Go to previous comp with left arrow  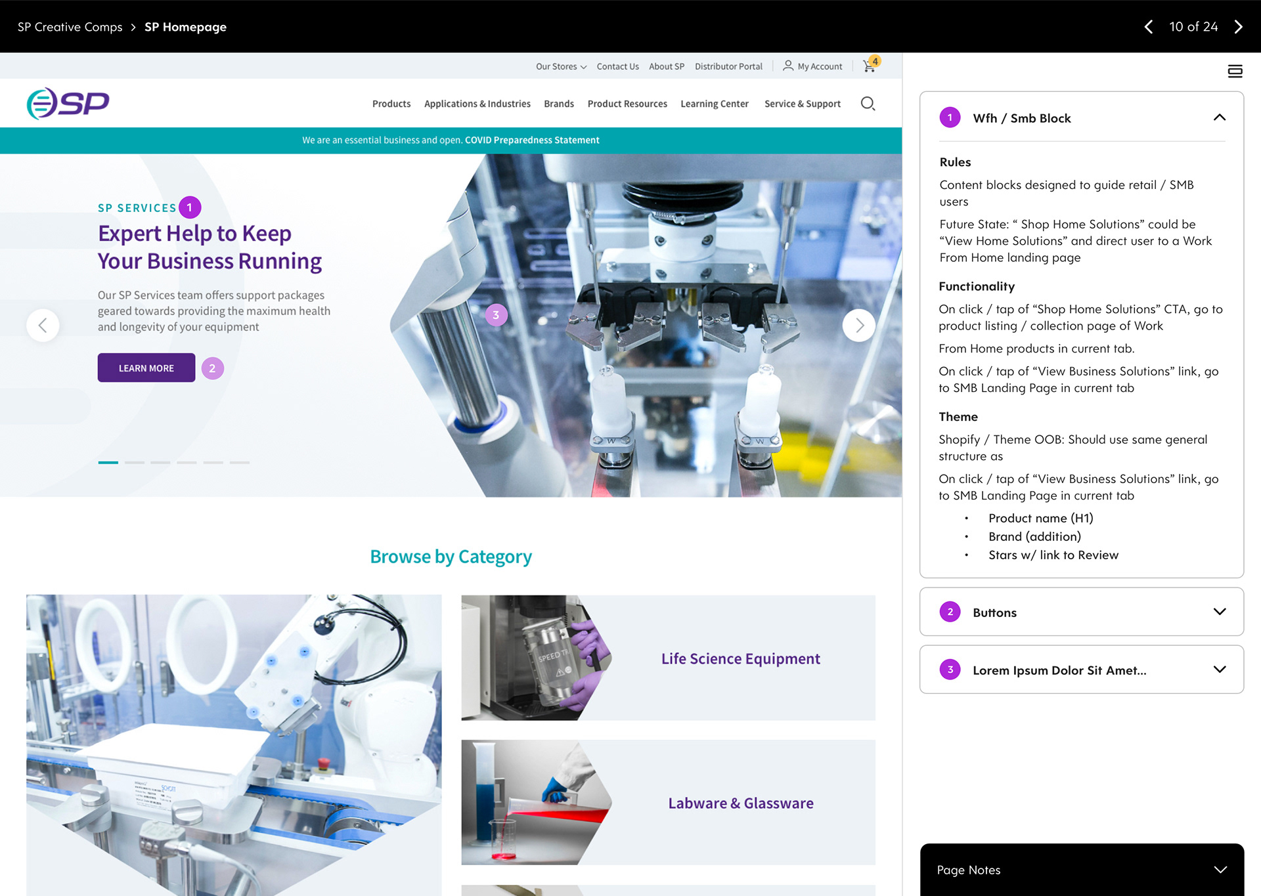(1148, 27)
